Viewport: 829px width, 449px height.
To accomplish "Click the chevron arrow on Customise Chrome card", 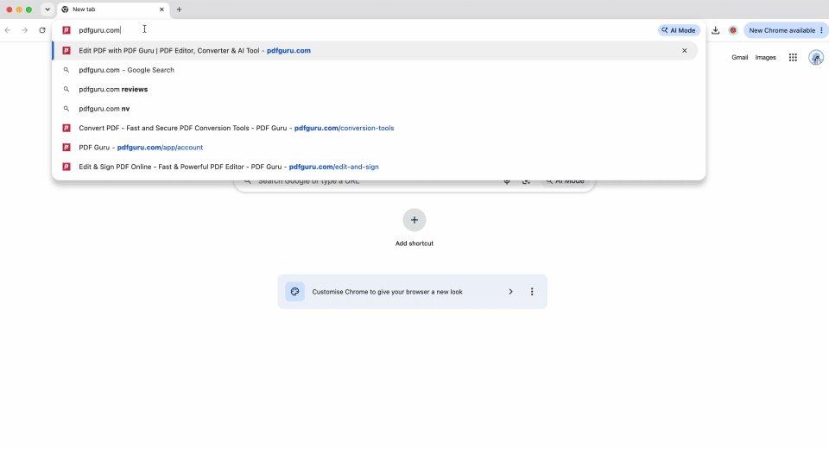I will (x=510, y=292).
